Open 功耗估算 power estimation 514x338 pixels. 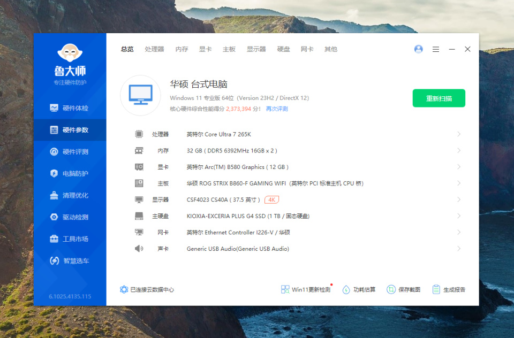point(359,289)
